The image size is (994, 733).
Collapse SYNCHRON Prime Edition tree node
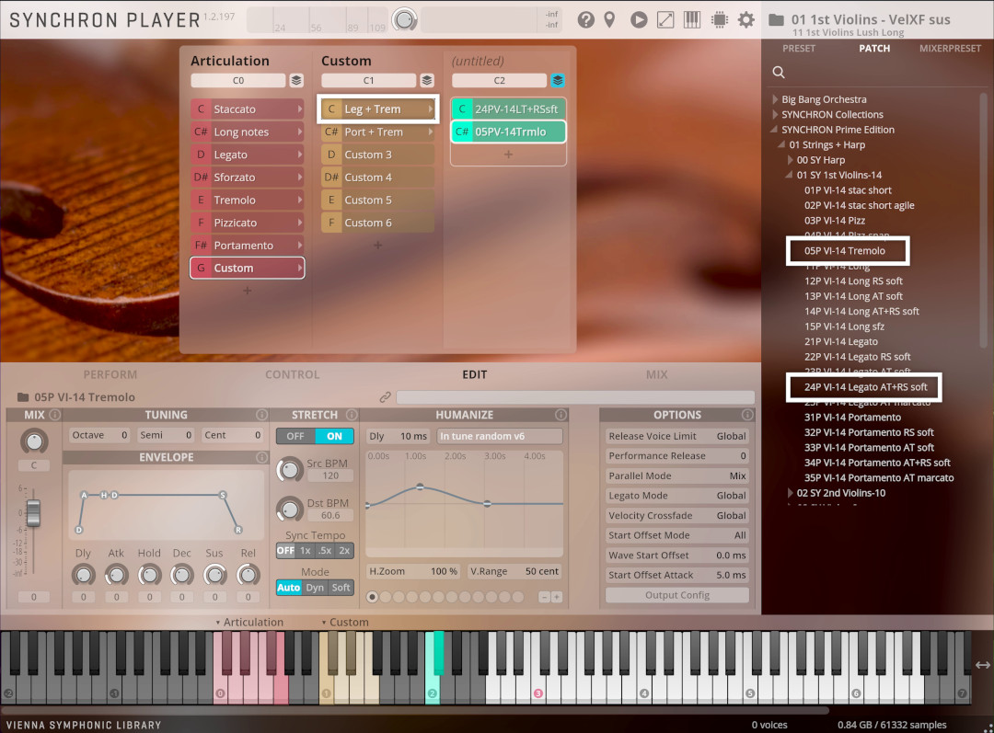tap(774, 130)
